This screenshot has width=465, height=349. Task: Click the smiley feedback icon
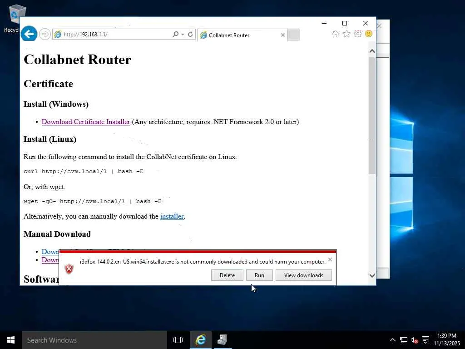coord(369,34)
